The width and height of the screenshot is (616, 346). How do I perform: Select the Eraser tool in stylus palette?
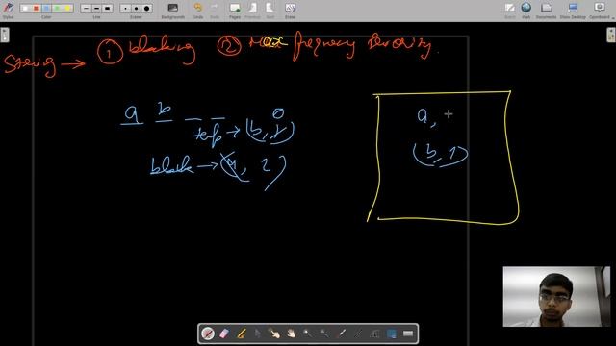coord(224,334)
